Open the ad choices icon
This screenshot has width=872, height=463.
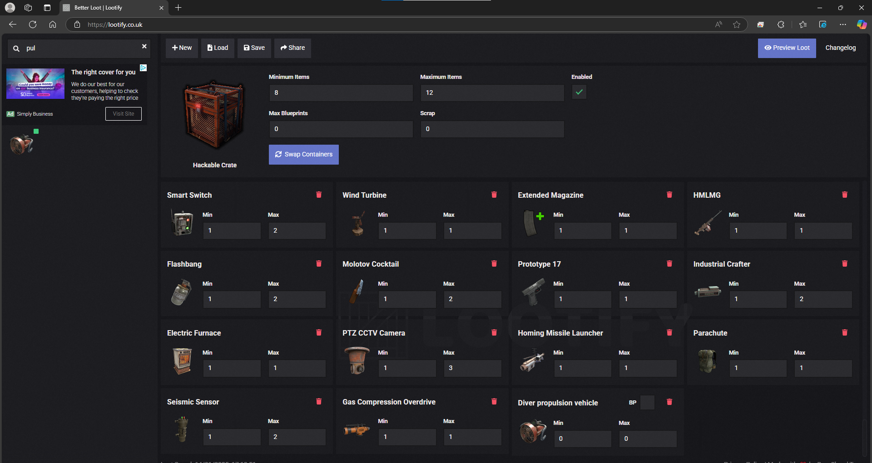pyautogui.click(x=143, y=68)
